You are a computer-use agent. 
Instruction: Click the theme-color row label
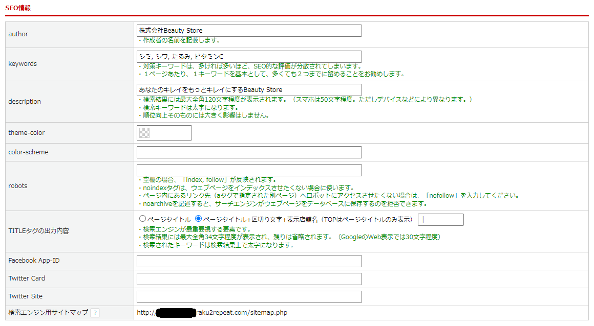click(x=27, y=133)
